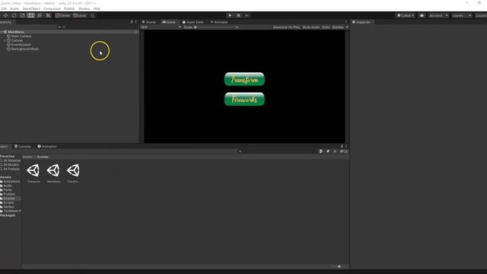Switch to the Inspector tab
Image resolution: width=487 pixels, height=274 pixels.
pyautogui.click(x=361, y=22)
